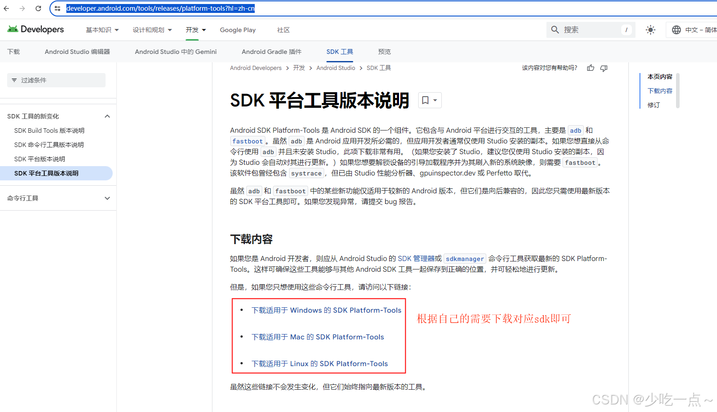The height and width of the screenshot is (412, 717).
Task: Reload the page with refresh icon
Action: pyautogui.click(x=38, y=8)
